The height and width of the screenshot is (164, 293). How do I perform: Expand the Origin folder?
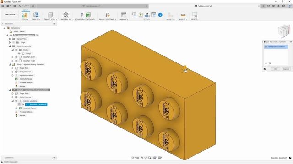click(x=10, y=42)
